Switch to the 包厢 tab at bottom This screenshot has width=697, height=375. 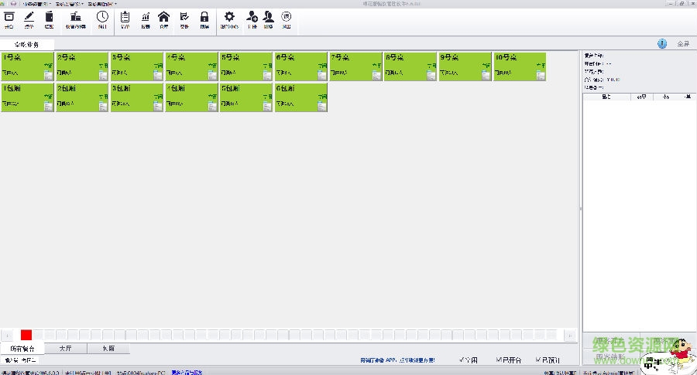click(x=108, y=349)
